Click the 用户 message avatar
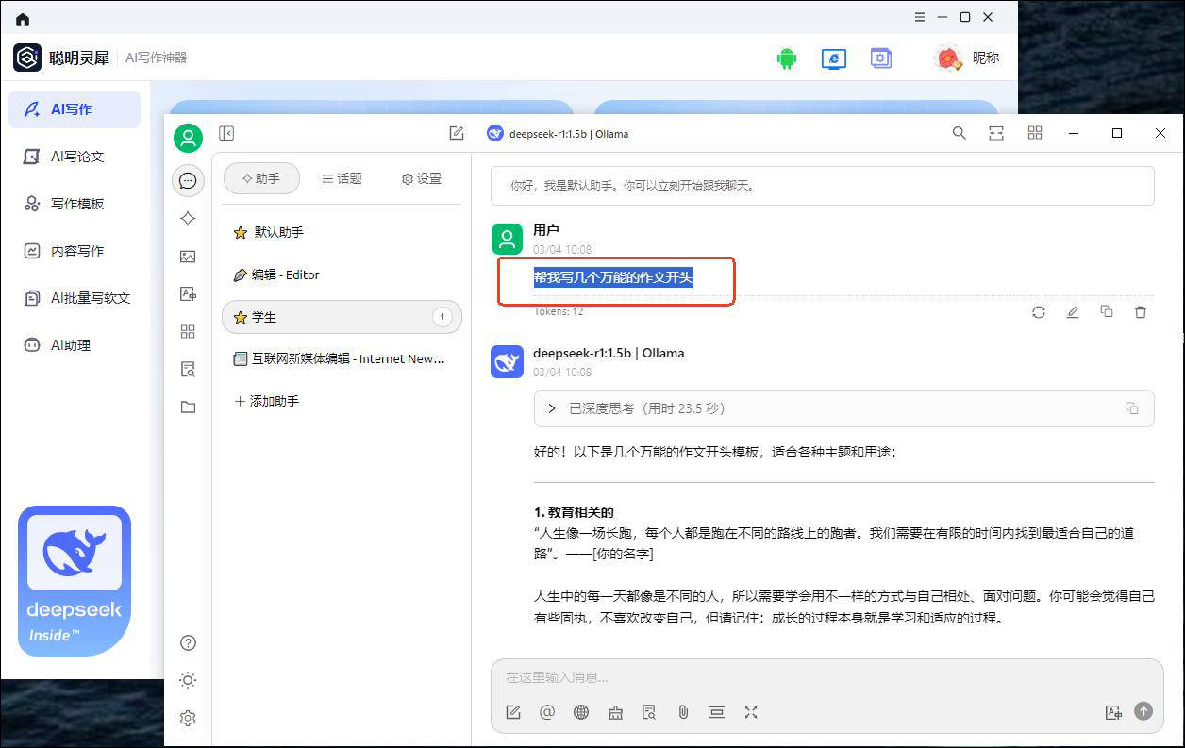 pos(507,239)
